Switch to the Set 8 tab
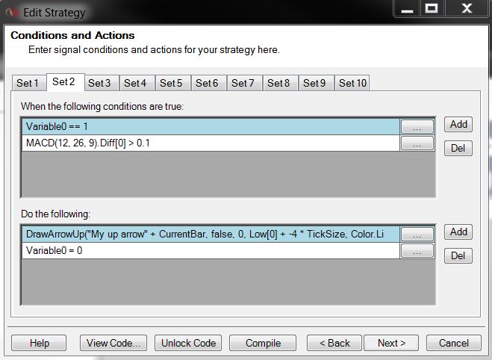Viewport: 492px width, 360px height. (x=280, y=83)
